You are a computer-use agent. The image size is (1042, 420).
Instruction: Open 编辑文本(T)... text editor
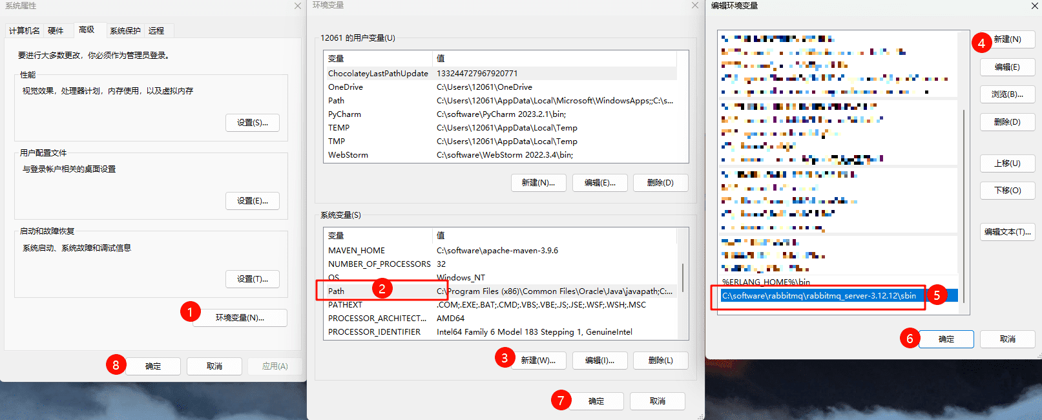click(1007, 232)
